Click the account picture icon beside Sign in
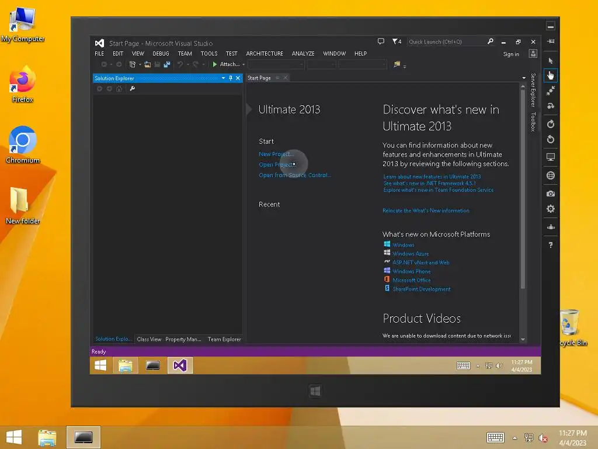Image resolution: width=598 pixels, height=449 pixels. pyautogui.click(x=533, y=54)
